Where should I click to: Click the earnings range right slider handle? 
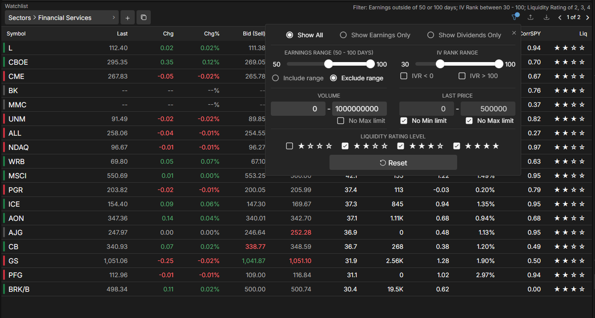pos(370,64)
